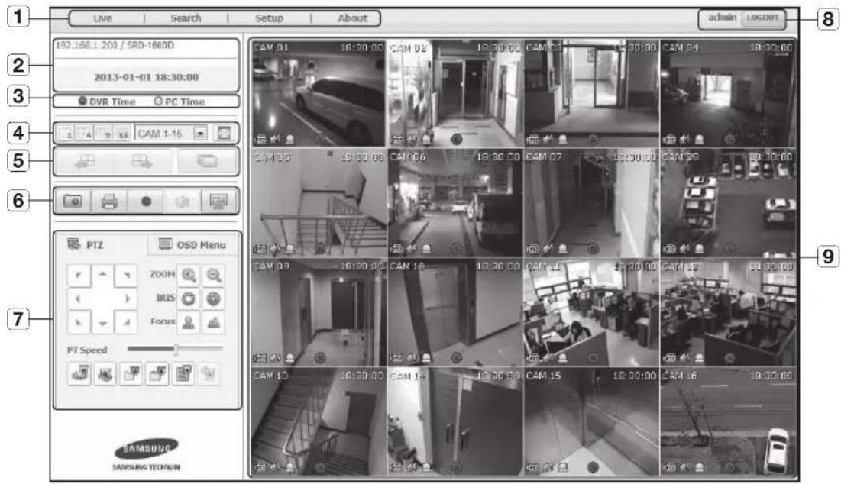841x484 pixels.
Task: Switch to 4-channel split view
Action: pyautogui.click(x=86, y=134)
